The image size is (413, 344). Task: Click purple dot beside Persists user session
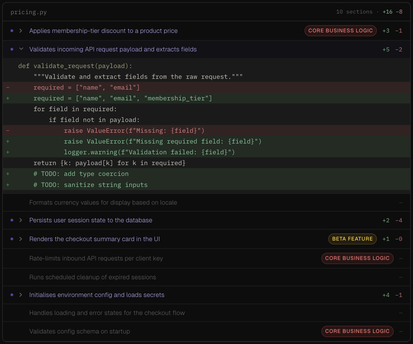11,220
